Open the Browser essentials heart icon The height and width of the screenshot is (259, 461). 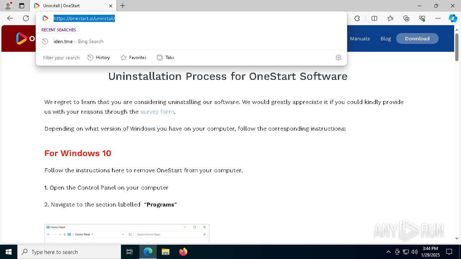pos(422,18)
